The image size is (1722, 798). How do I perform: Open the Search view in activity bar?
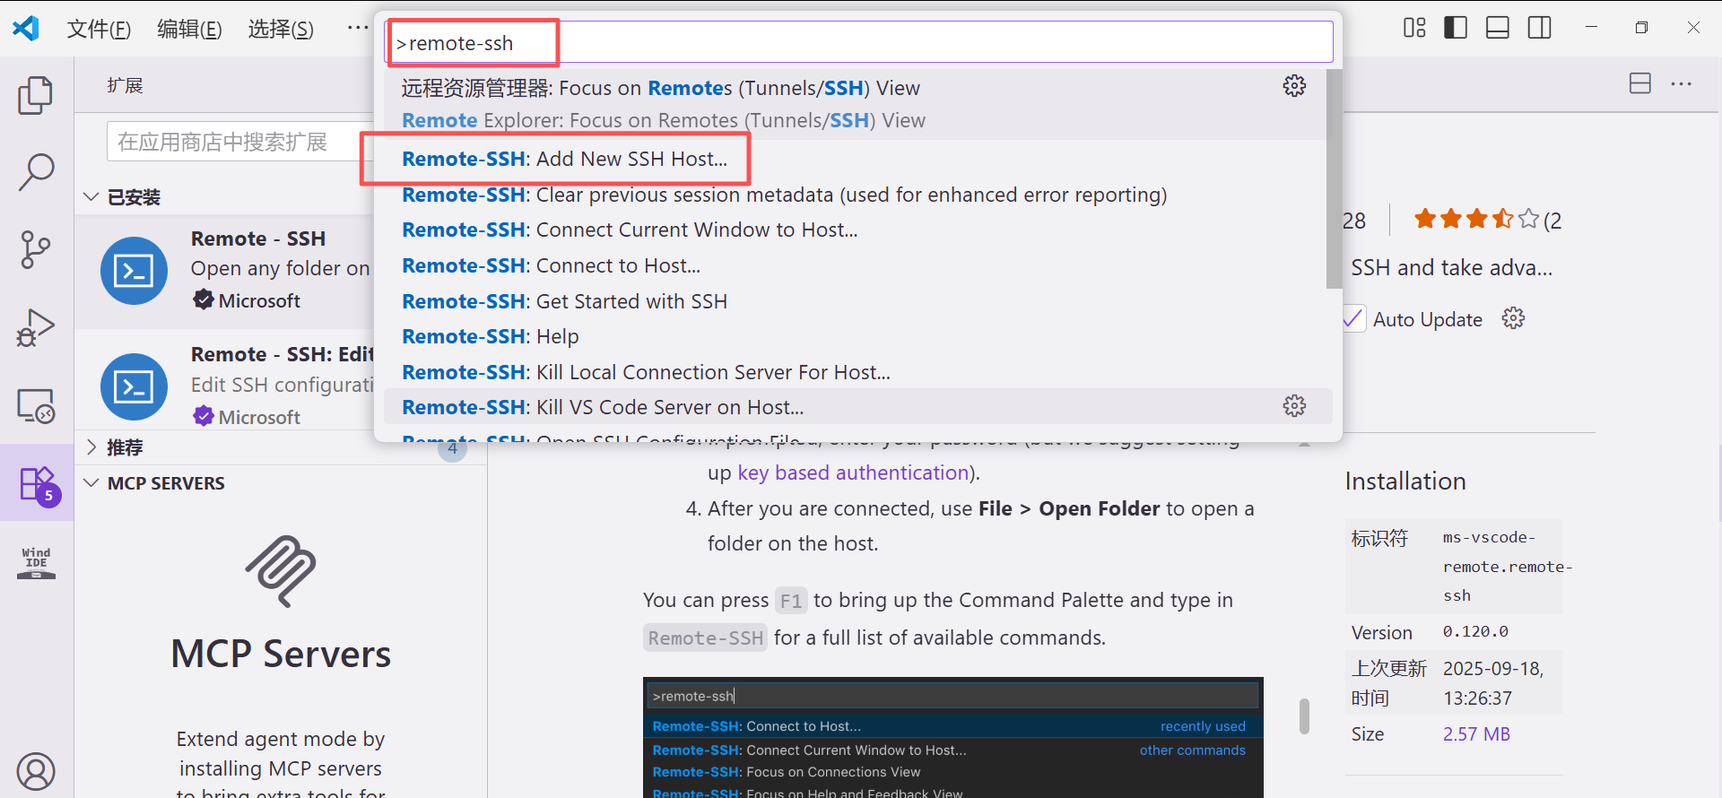click(x=36, y=172)
